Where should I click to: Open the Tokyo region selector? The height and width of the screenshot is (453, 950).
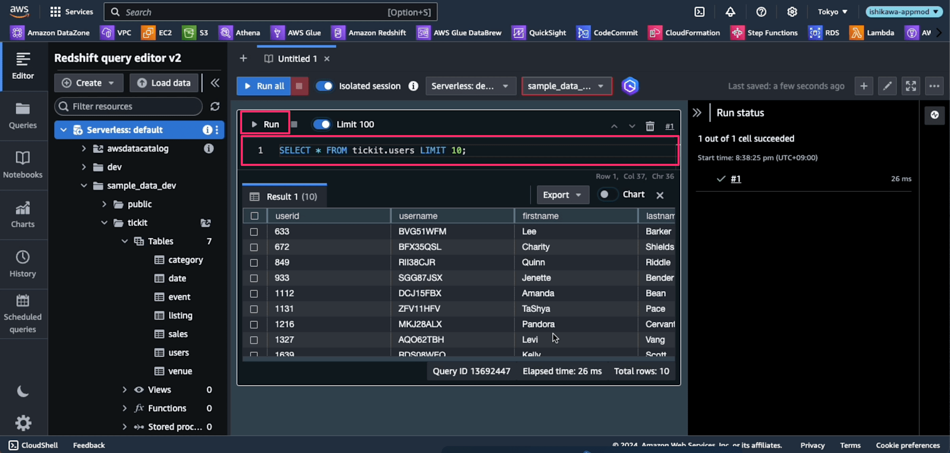coord(832,12)
